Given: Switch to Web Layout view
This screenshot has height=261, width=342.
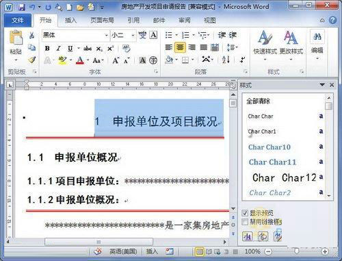Looking at the screenshot, I should pos(218,251).
